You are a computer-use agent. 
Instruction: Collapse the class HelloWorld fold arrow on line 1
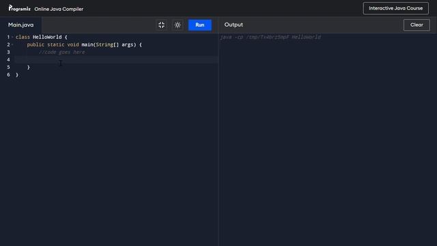point(12,37)
